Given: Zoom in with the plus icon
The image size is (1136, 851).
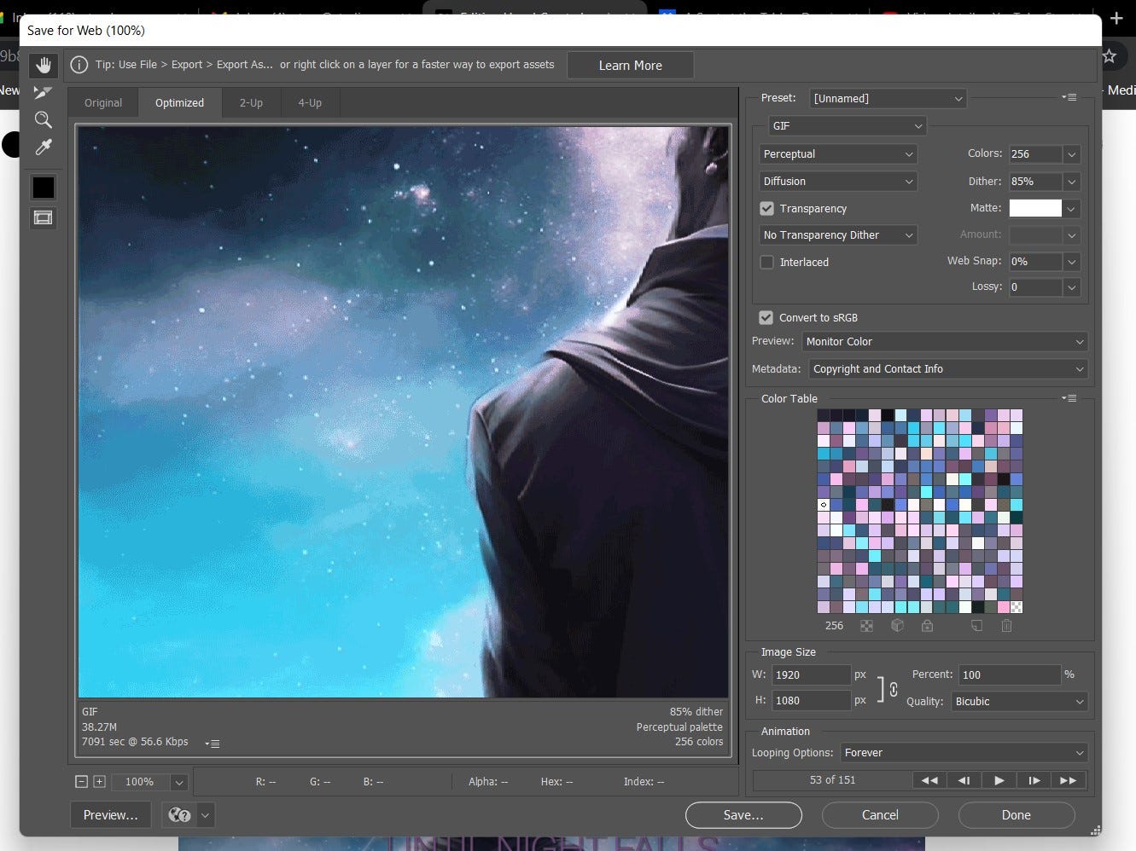Looking at the screenshot, I should coord(99,781).
